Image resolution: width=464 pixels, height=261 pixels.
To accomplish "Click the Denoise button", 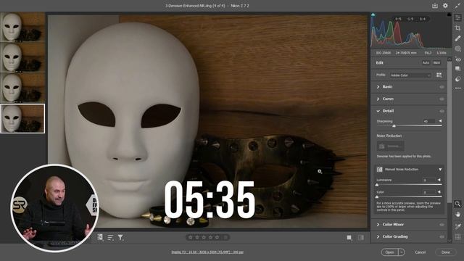I will [x=390, y=146].
